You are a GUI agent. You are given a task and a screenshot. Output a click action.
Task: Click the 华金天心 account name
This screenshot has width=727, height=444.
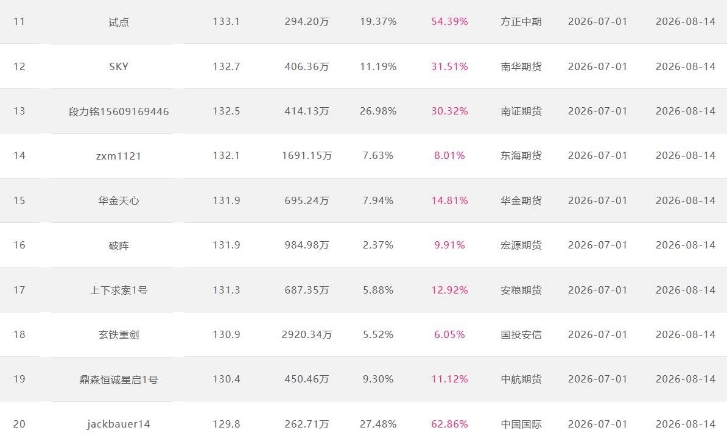[x=119, y=200]
